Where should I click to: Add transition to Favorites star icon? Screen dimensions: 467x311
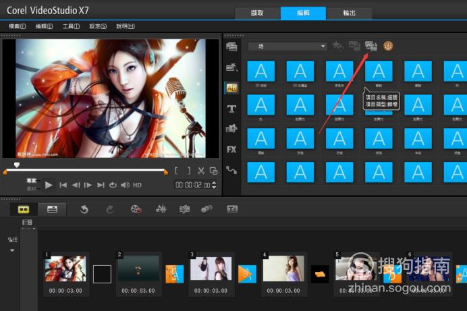[x=337, y=46]
